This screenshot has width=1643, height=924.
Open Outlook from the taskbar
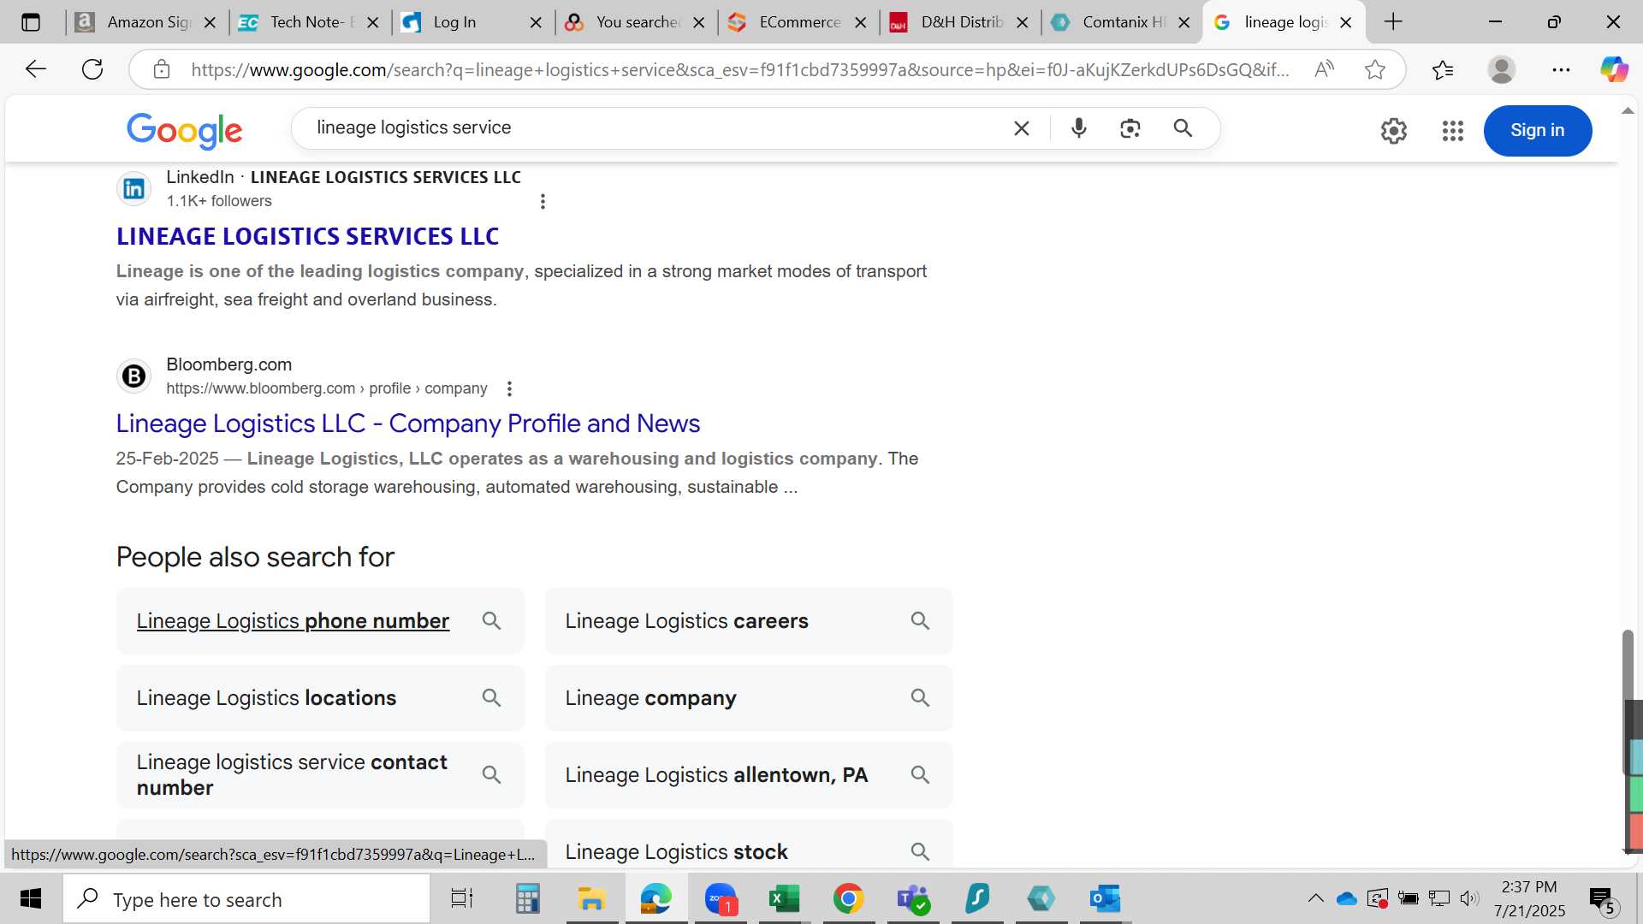click(x=1105, y=899)
